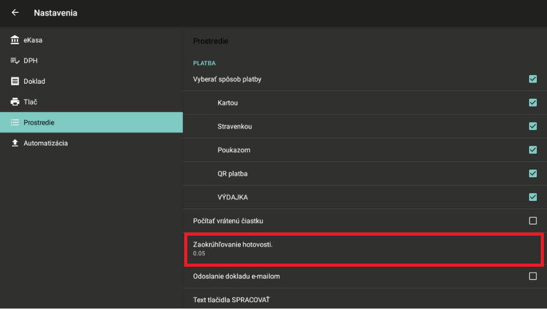Enable Odoslanie dokladu e-mailom checkbox

[x=533, y=276]
